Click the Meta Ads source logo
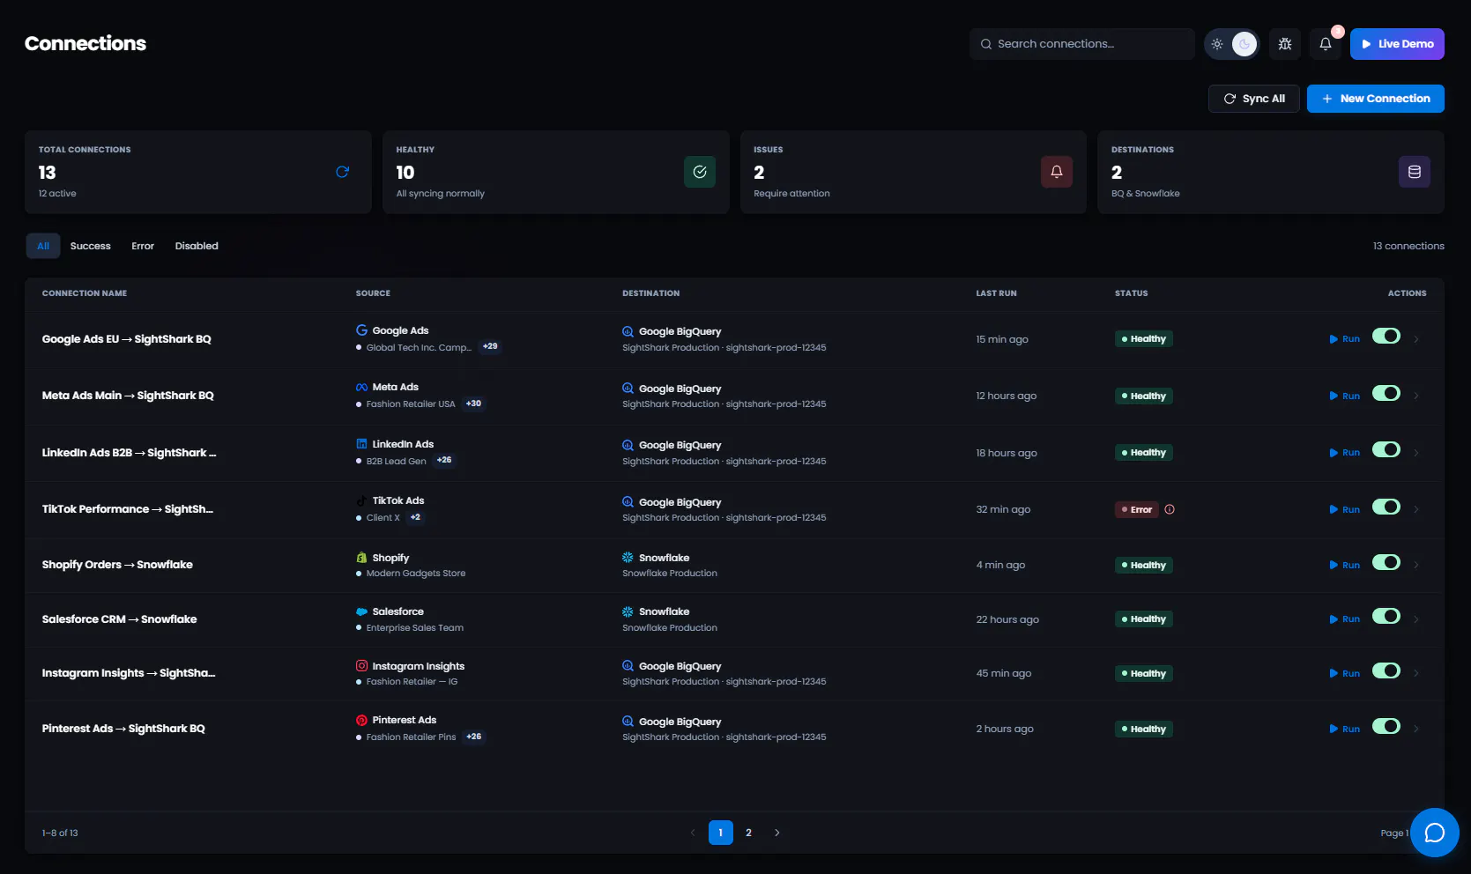1471x874 pixels. [x=361, y=387]
